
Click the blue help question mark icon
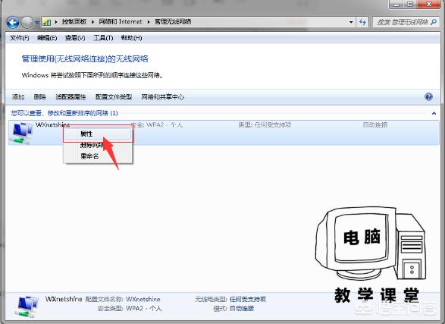pyautogui.click(x=428, y=96)
